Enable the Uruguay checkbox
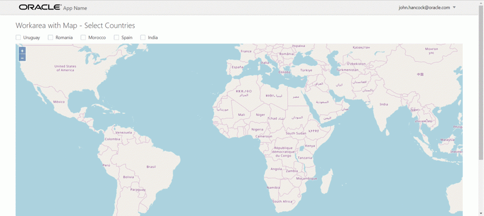The height and width of the screenshot is (216, 484). pos(18,37)
